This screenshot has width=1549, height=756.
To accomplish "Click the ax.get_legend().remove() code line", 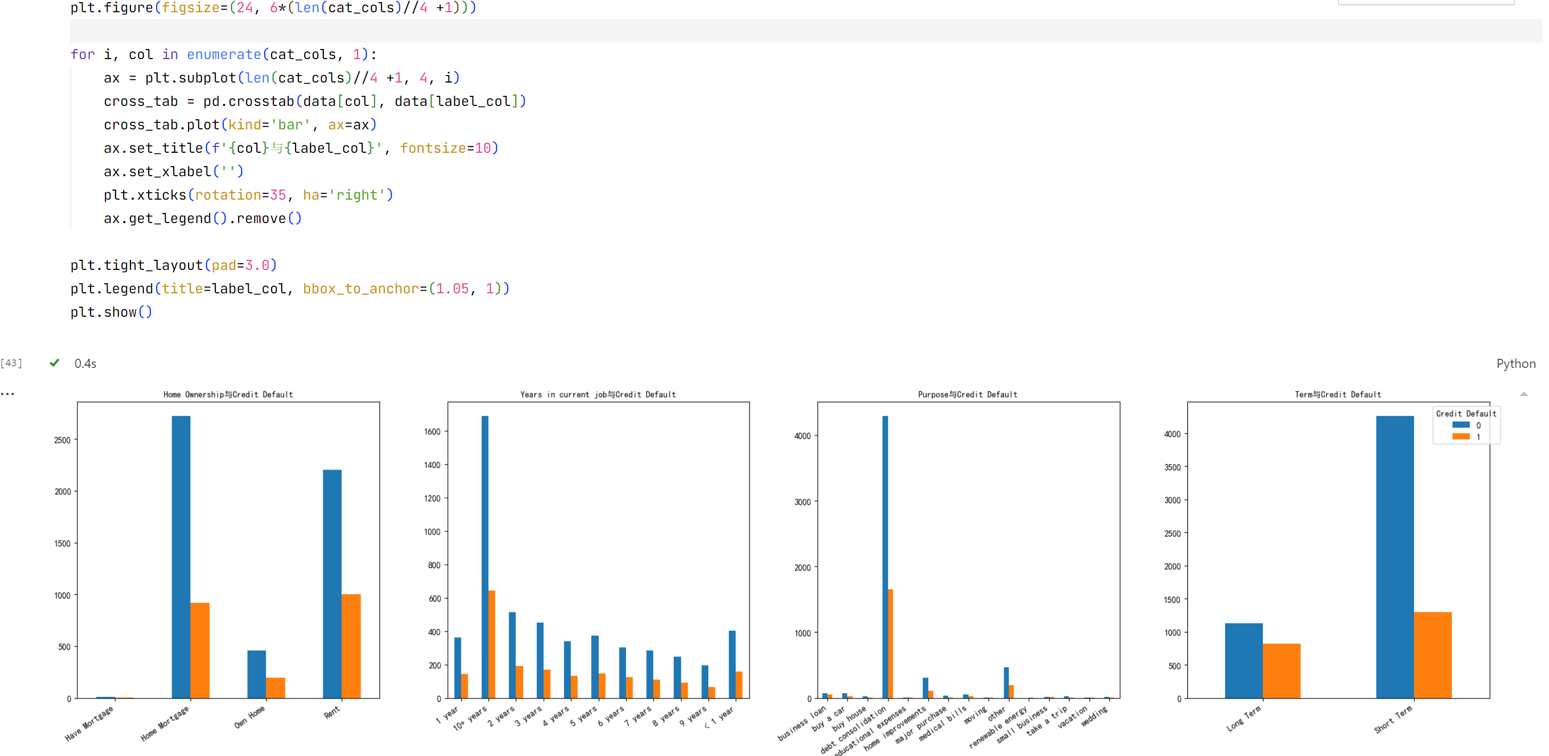I will [202, 218].
